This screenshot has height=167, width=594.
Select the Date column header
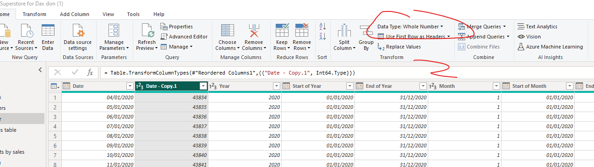point(98,86)
